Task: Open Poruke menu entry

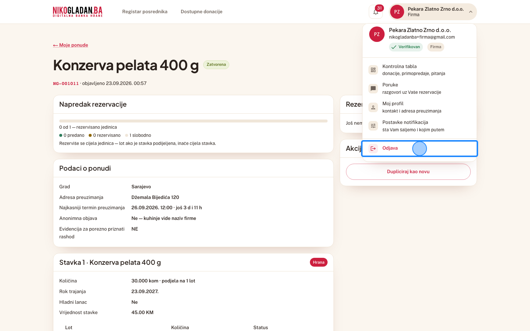Action: tap(420, 89)
